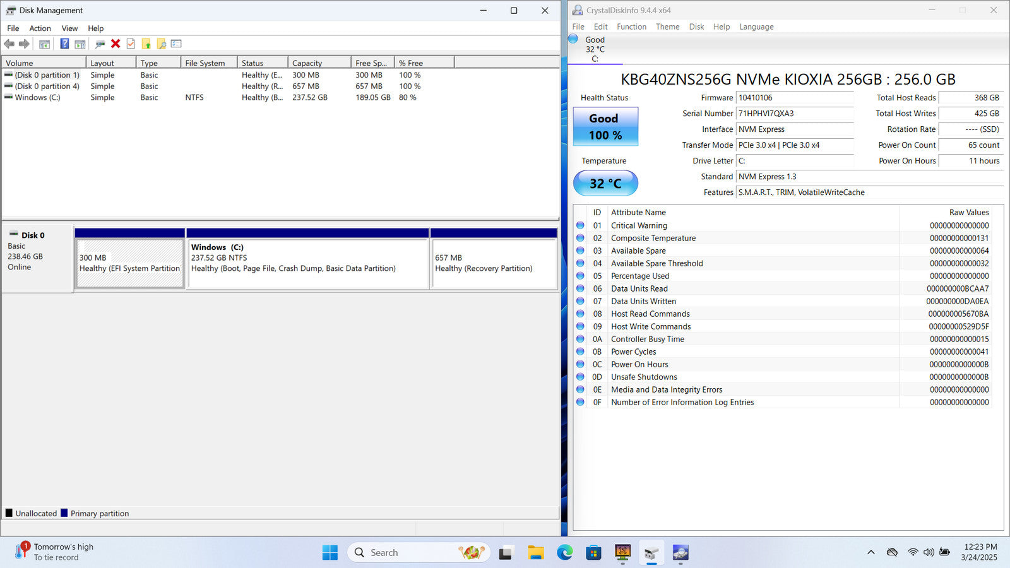Open Windows Start menu icon
This screenshot has height=568, width=1010.
click(x=330, y=552)
